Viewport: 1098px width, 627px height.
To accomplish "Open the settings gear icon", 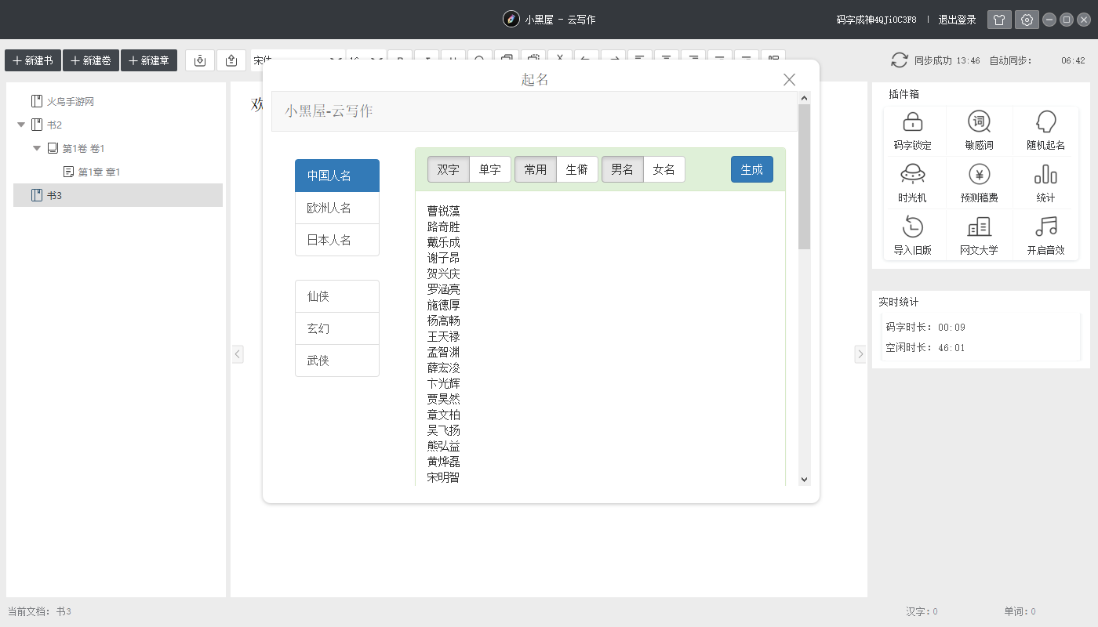I will (1027, 20).
